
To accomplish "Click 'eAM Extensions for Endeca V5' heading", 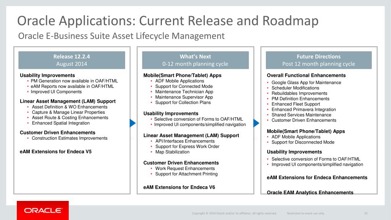I will point(56,152).
